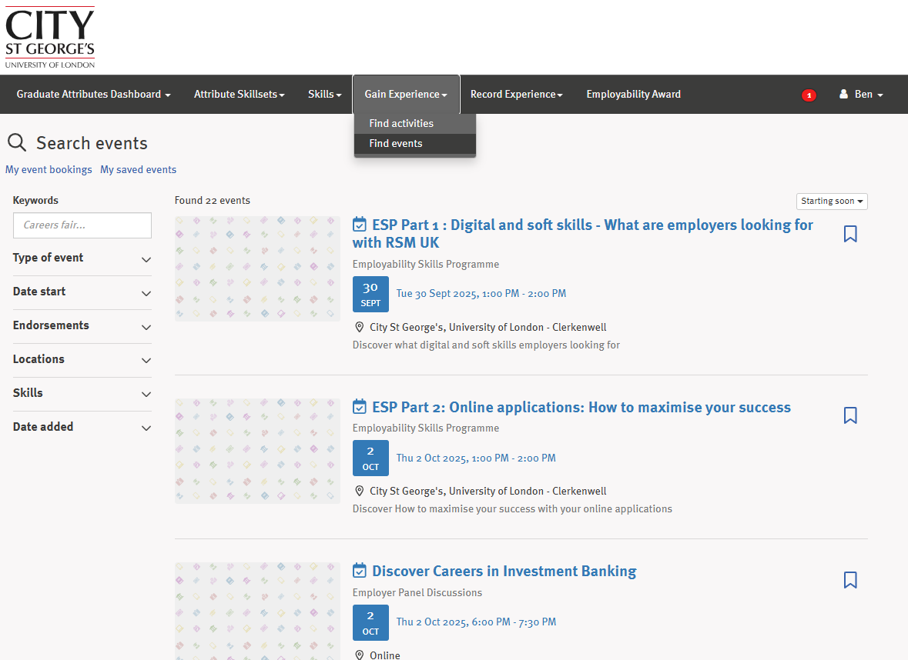This screenshot has height=660, width=908.
Task: Click the Keywords search input field
Action: [x=82, y=225]
